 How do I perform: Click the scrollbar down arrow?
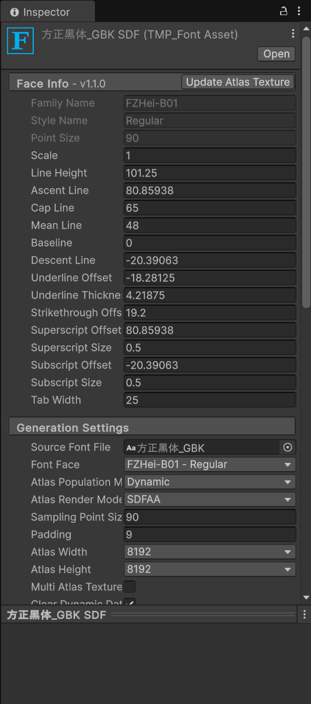pyautogui.click(x=306, y=598)
